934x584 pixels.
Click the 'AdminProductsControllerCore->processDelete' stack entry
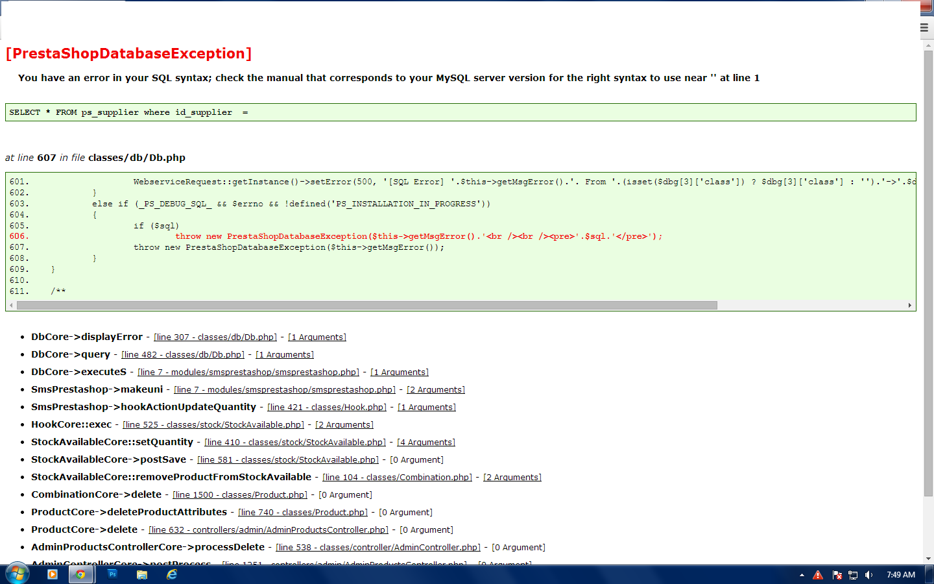click(x=148, y=547)
